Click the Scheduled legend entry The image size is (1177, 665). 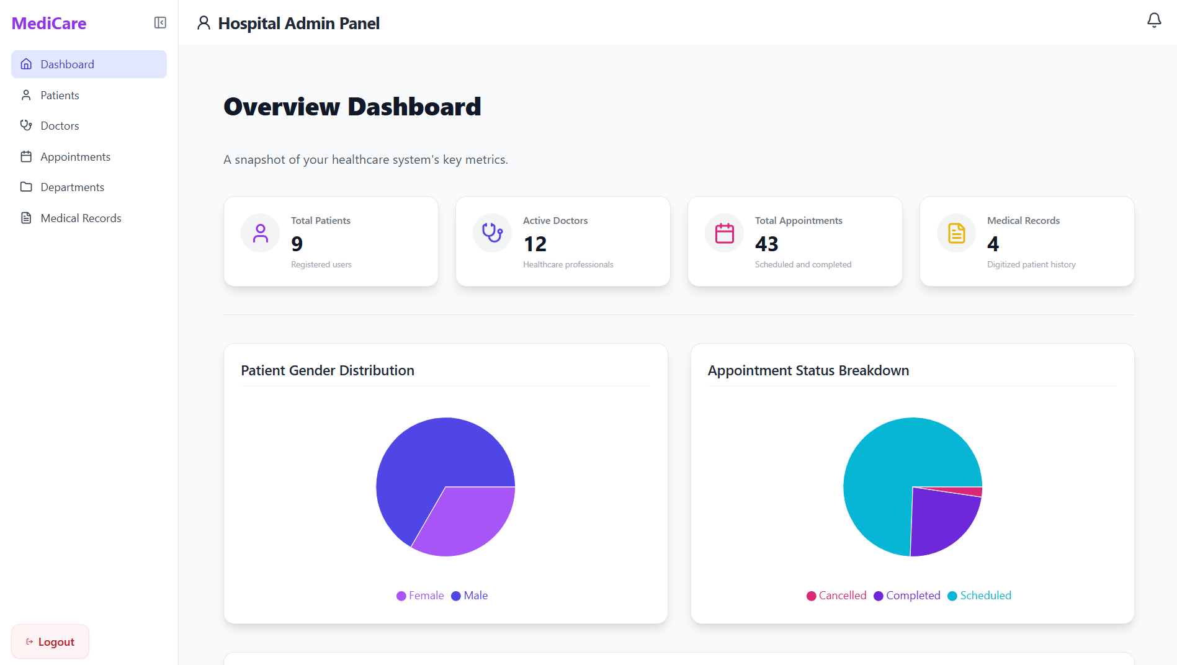click(979, 596)
